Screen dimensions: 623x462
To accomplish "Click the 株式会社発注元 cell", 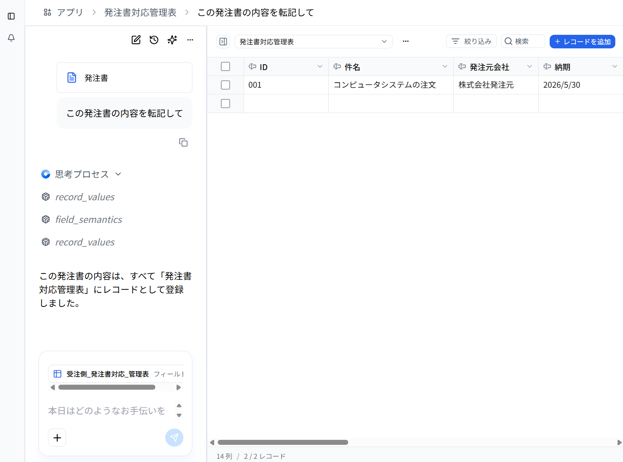I will 496,85.
